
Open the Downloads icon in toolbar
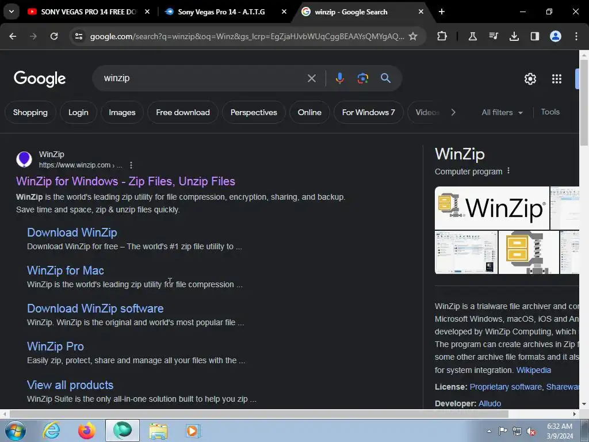(x=514, y=36)
